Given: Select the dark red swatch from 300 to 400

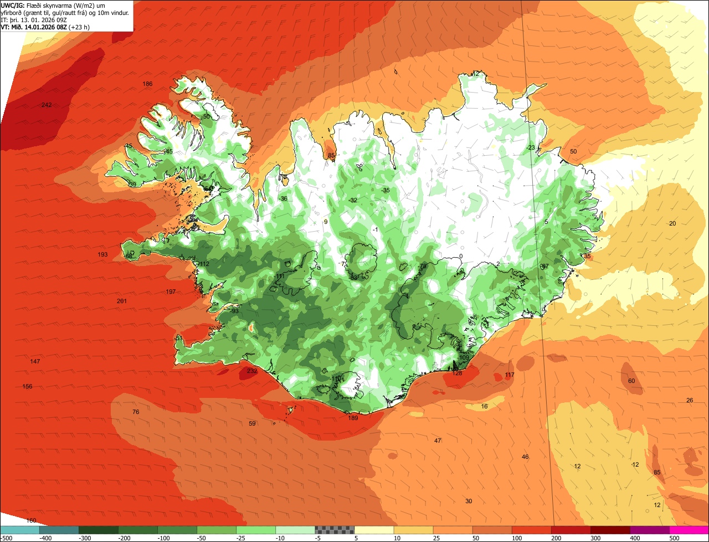Looking at the screenshot, I should click(x=609, y=530).
